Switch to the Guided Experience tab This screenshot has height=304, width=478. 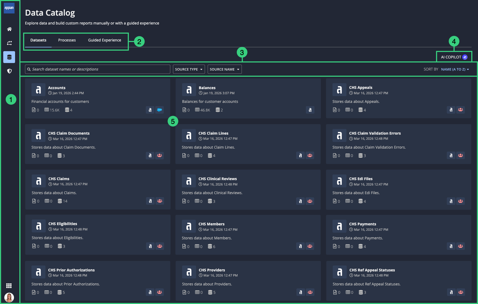105,40
